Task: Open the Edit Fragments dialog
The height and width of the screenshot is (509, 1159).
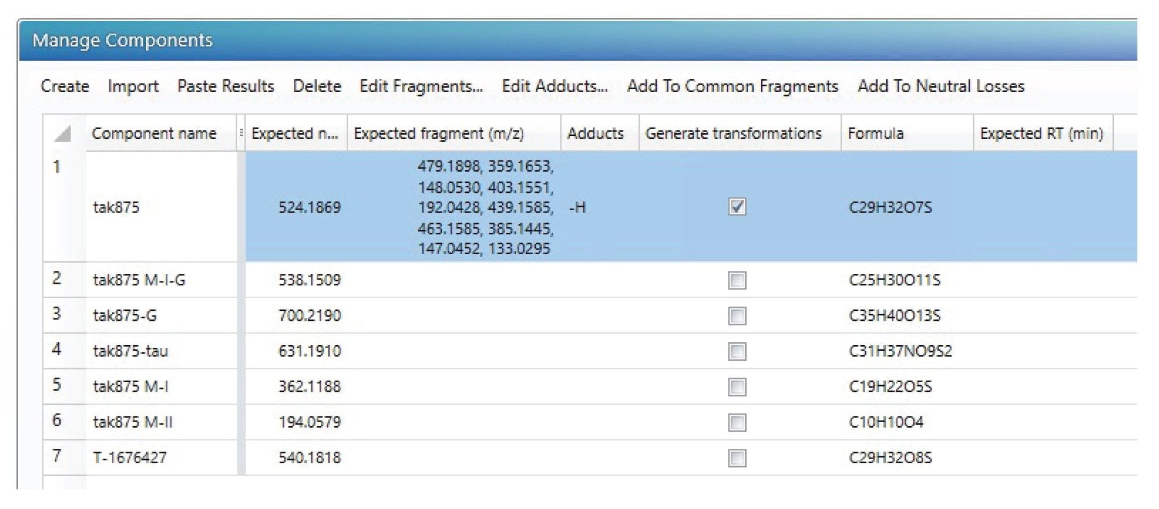Action: (421, 86)
